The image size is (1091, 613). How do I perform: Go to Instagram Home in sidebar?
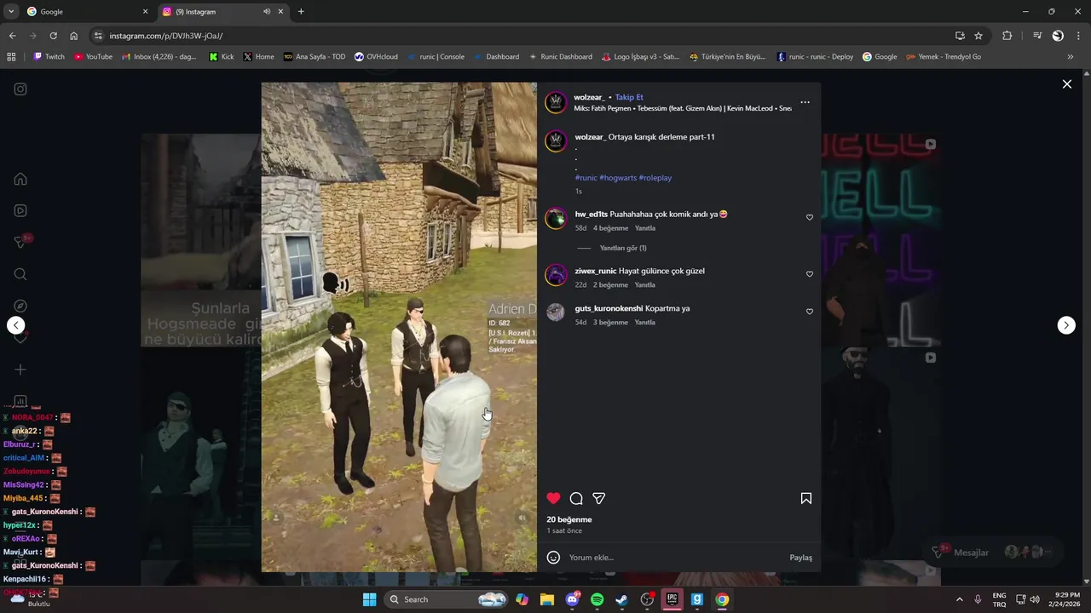20,179
